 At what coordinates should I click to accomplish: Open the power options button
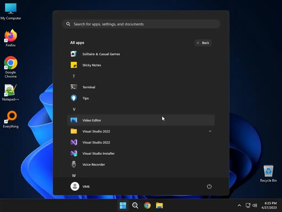pos(209,186)
